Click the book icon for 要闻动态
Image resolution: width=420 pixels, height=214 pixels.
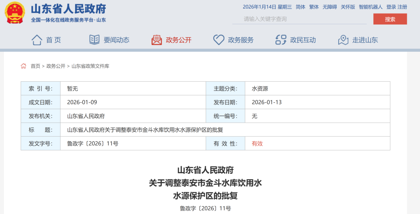94,40
